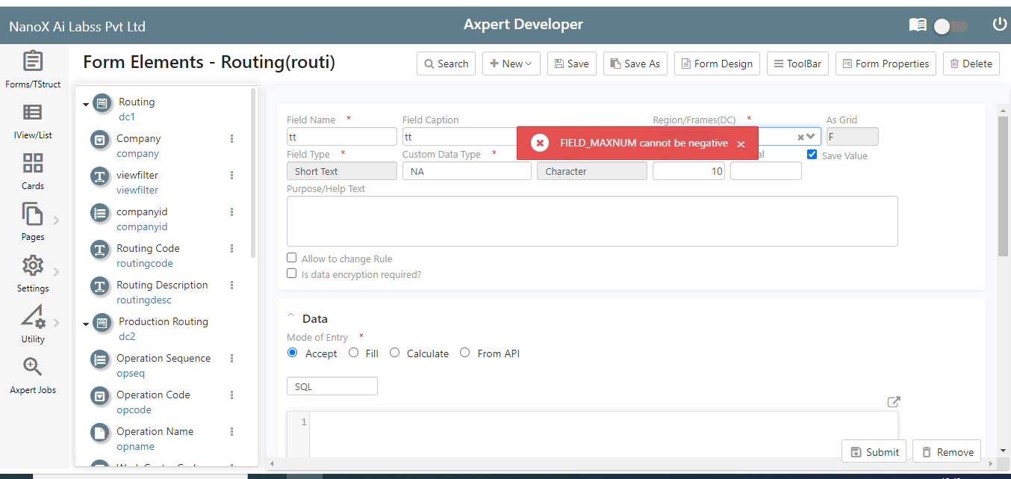Open the Cards sidebar icon

coord(33,163)
